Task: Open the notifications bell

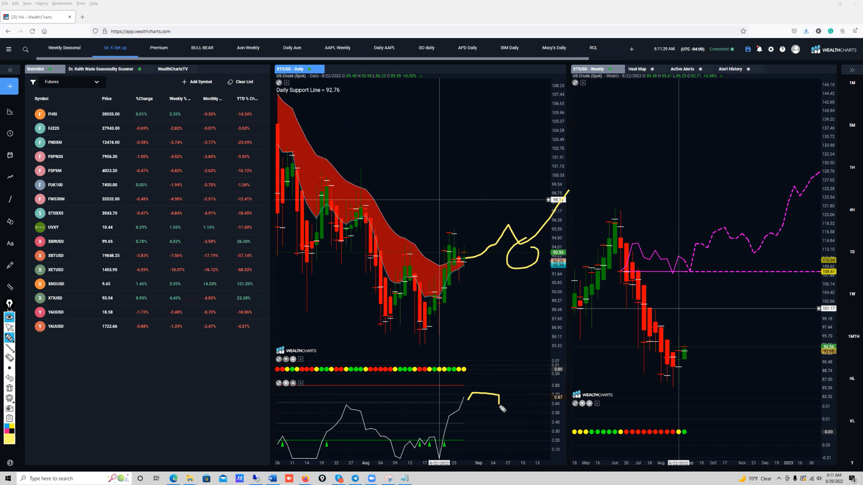Action: (x=759, y=49)
